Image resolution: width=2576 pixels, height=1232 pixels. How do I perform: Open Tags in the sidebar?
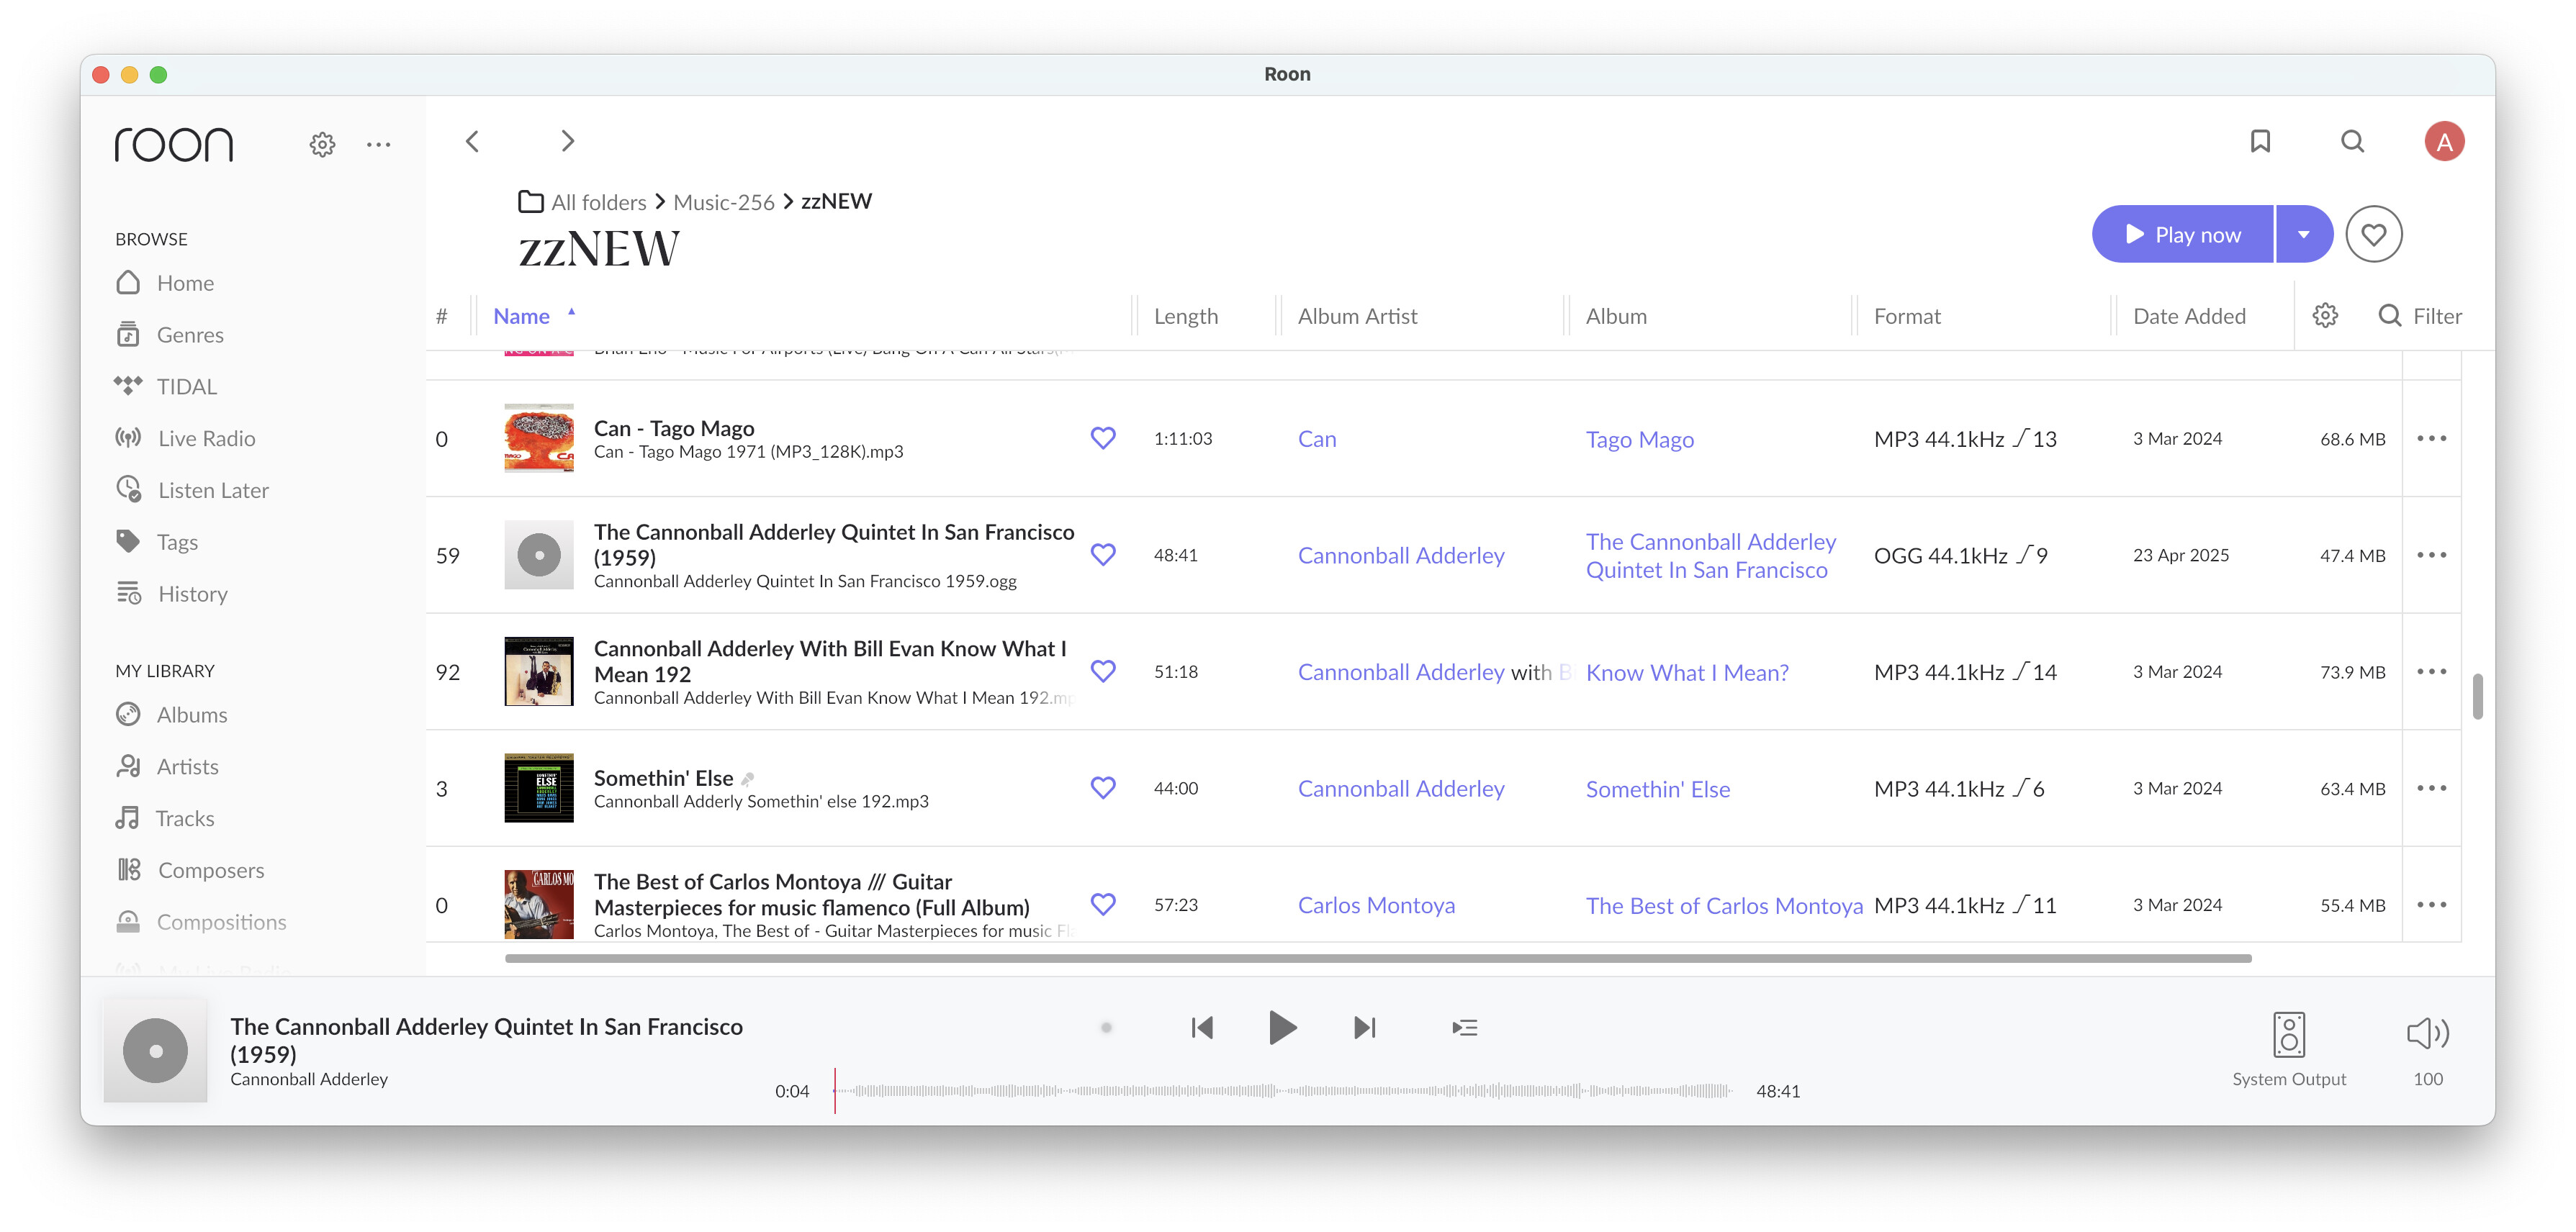(x=157, y=542)
